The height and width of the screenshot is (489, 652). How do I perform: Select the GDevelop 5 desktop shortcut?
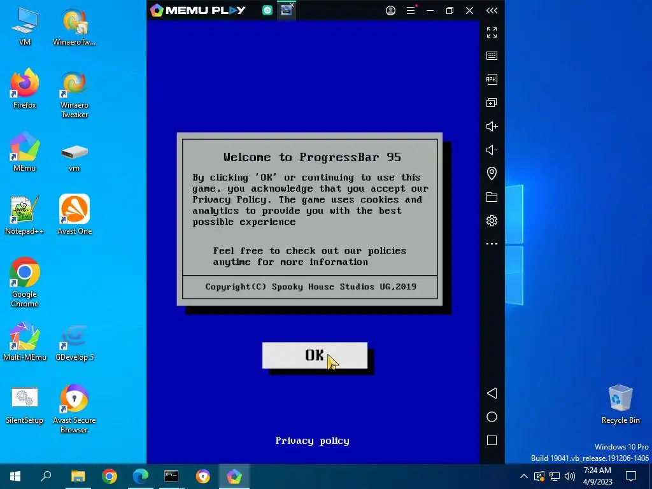tap(74, 342)
